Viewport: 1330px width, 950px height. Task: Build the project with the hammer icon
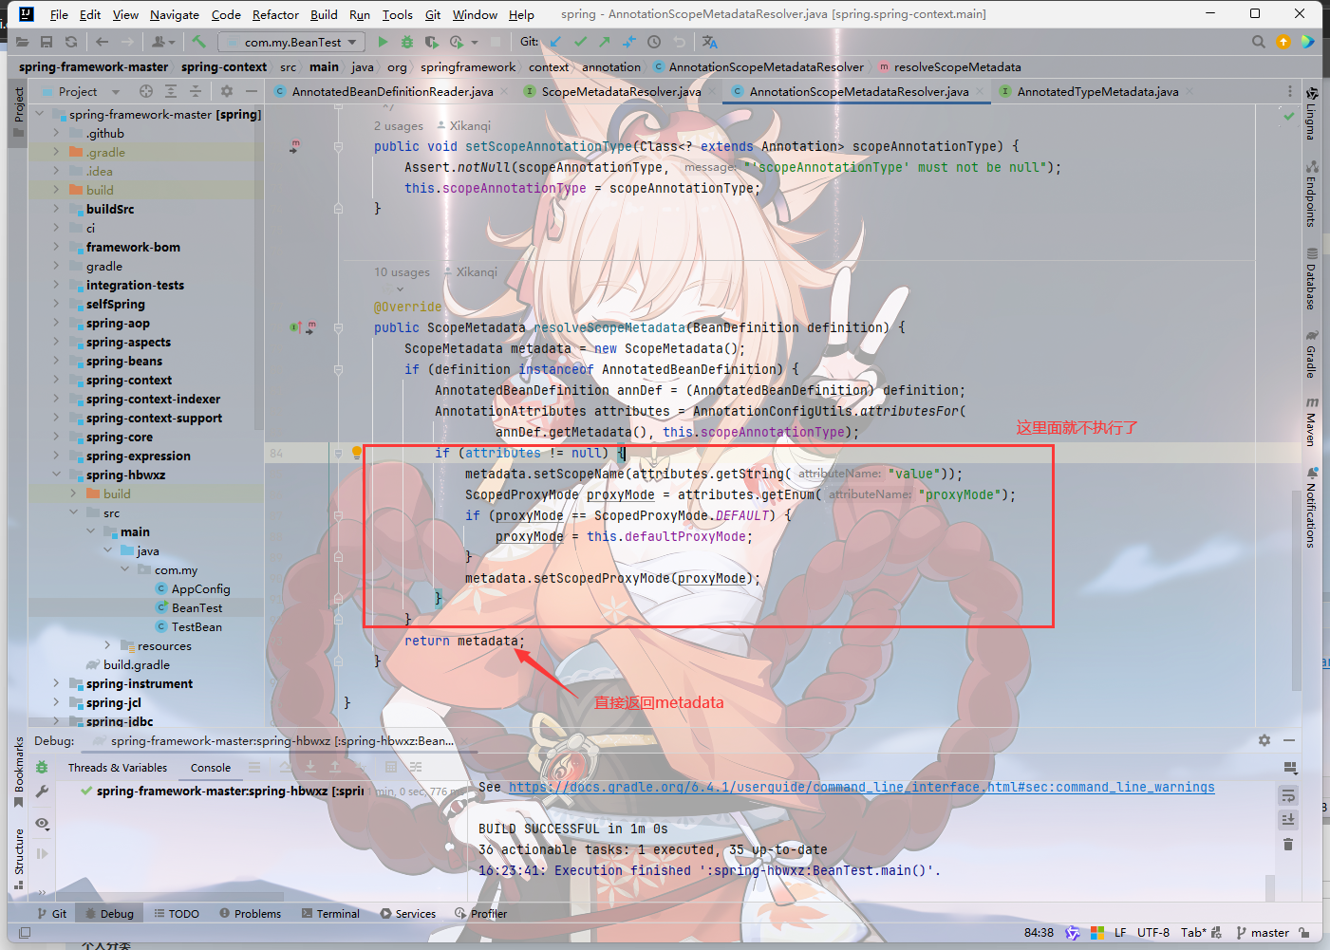pos(198,42)
